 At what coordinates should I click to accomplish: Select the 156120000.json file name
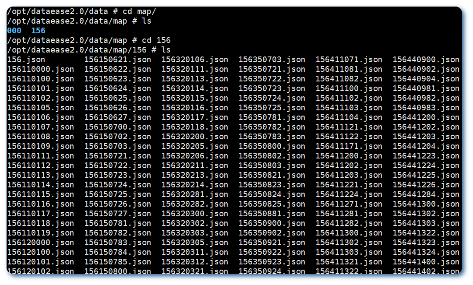coord(41,243)
